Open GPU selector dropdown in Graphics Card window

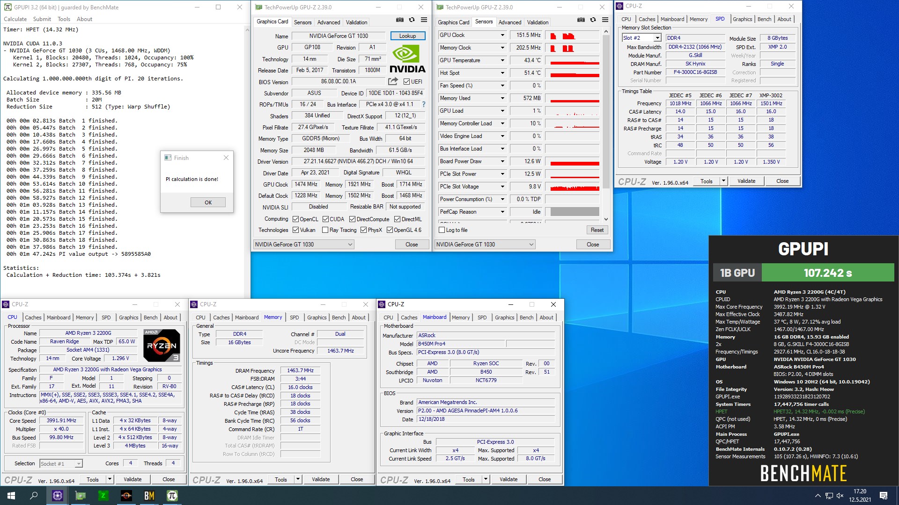pos(303,245)
